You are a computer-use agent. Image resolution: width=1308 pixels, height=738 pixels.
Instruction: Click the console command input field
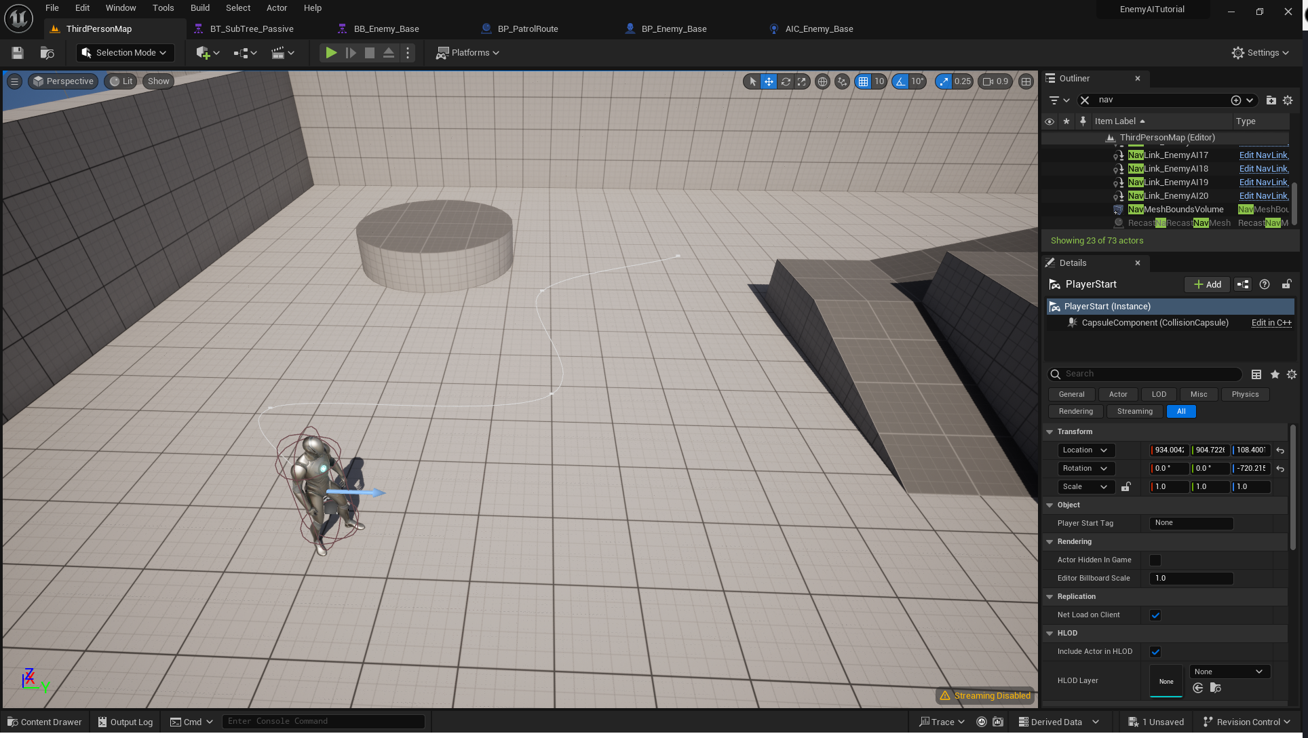point(324,722)
